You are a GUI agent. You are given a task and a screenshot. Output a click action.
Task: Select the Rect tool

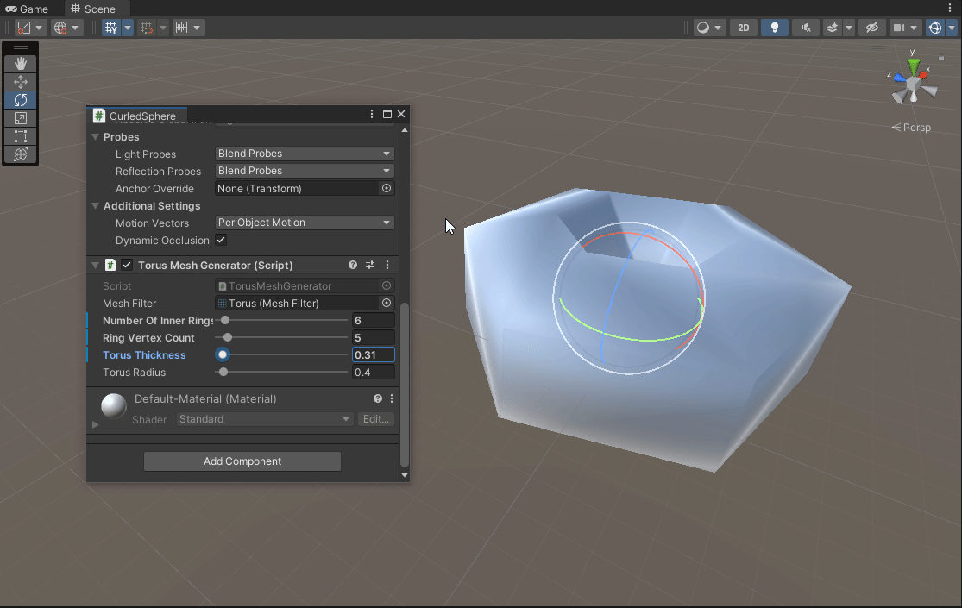tap(21, 136)
